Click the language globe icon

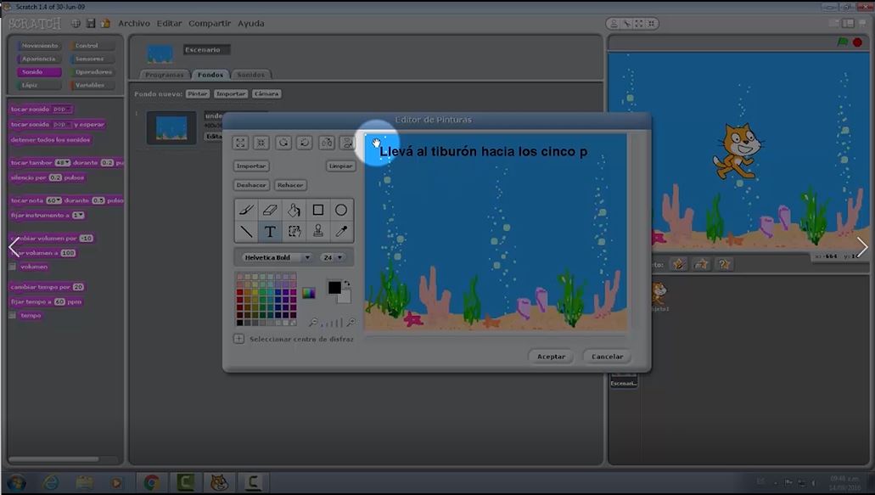(76, 24)
